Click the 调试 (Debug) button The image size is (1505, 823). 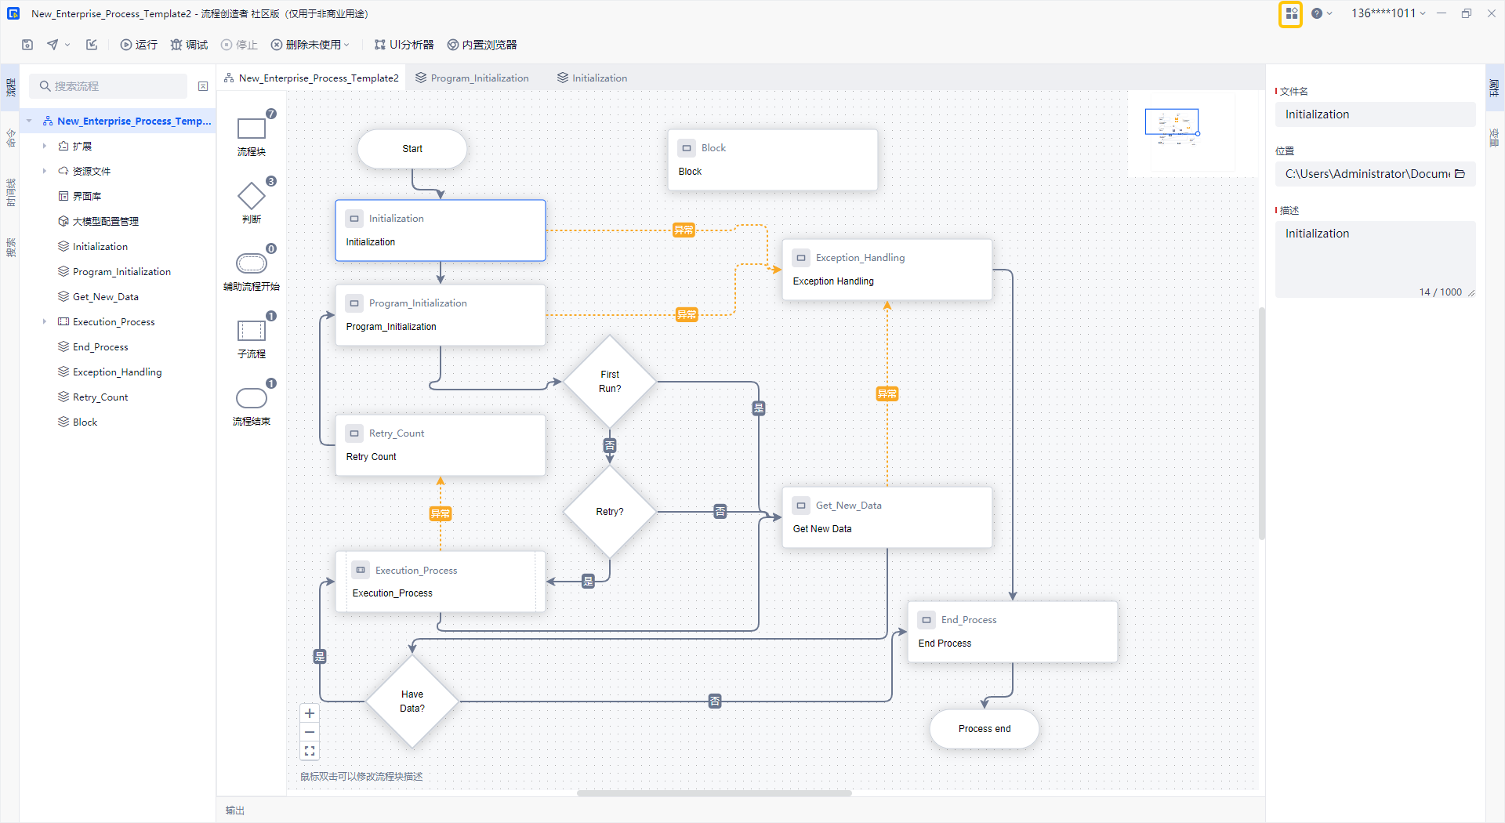189,45
